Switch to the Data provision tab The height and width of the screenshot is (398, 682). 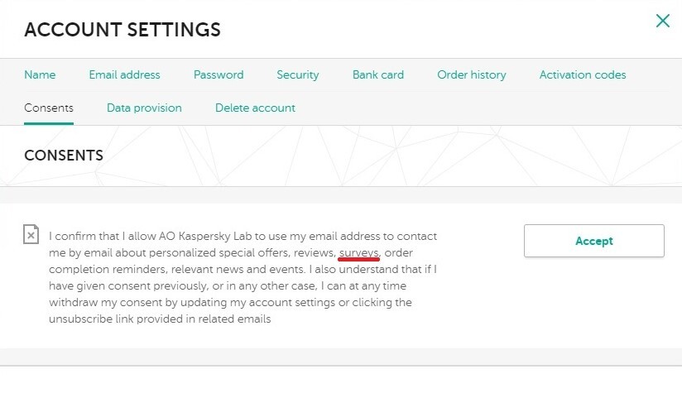[x=144, y=108]
